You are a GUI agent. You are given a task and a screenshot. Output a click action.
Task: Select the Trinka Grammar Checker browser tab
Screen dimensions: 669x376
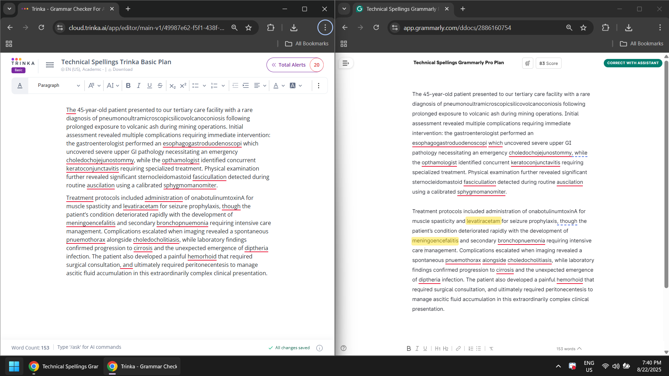pyautogui.click(x=68, y=9)
